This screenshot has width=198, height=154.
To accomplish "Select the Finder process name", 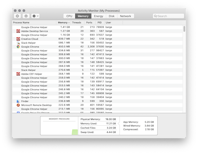I will [25, 101].
